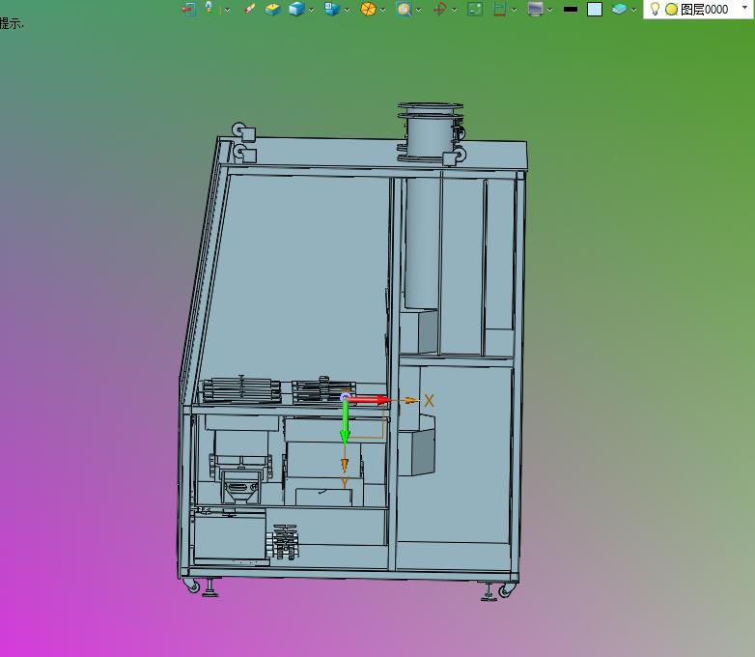Click the zoom magnifier tool icon

point(404,9)
